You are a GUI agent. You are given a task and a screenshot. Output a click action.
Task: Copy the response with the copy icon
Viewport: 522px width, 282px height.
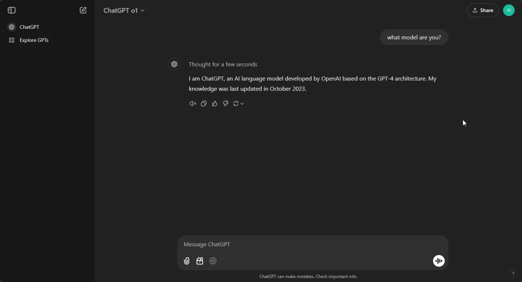coord(203,104)
